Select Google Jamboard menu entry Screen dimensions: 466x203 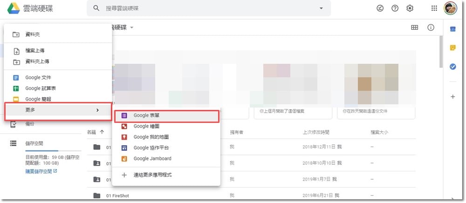click(x=152, y=158)
